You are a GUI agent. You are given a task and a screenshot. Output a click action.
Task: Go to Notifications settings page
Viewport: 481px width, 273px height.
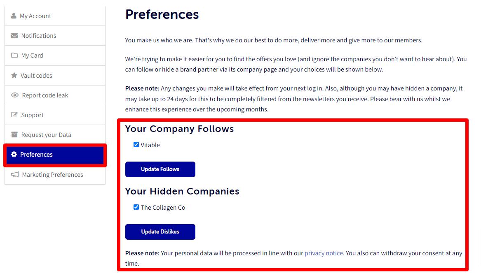39,36
